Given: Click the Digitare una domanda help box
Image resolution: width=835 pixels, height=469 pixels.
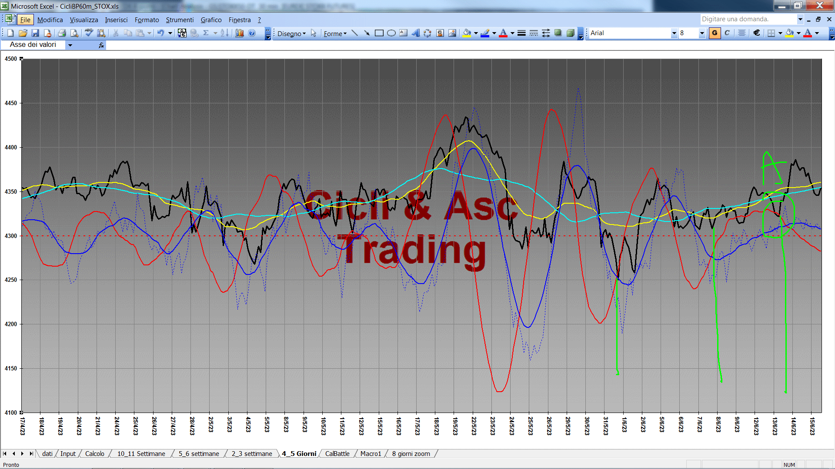Looking at the screenshot, I should pyautogui.click(x=748, y=19).
